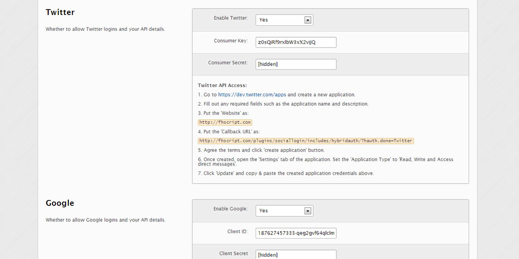Click the Google section heading
Image resolution: width=519 pixels, height=259 pixels.
coord(60,203)
